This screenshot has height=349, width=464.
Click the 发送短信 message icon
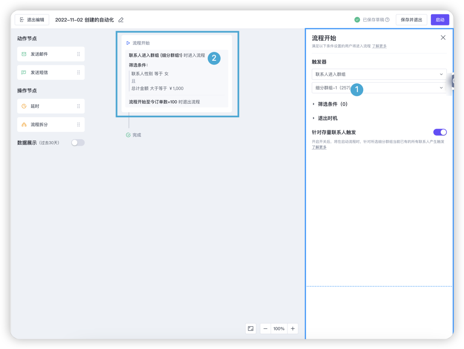coord(24,72)
